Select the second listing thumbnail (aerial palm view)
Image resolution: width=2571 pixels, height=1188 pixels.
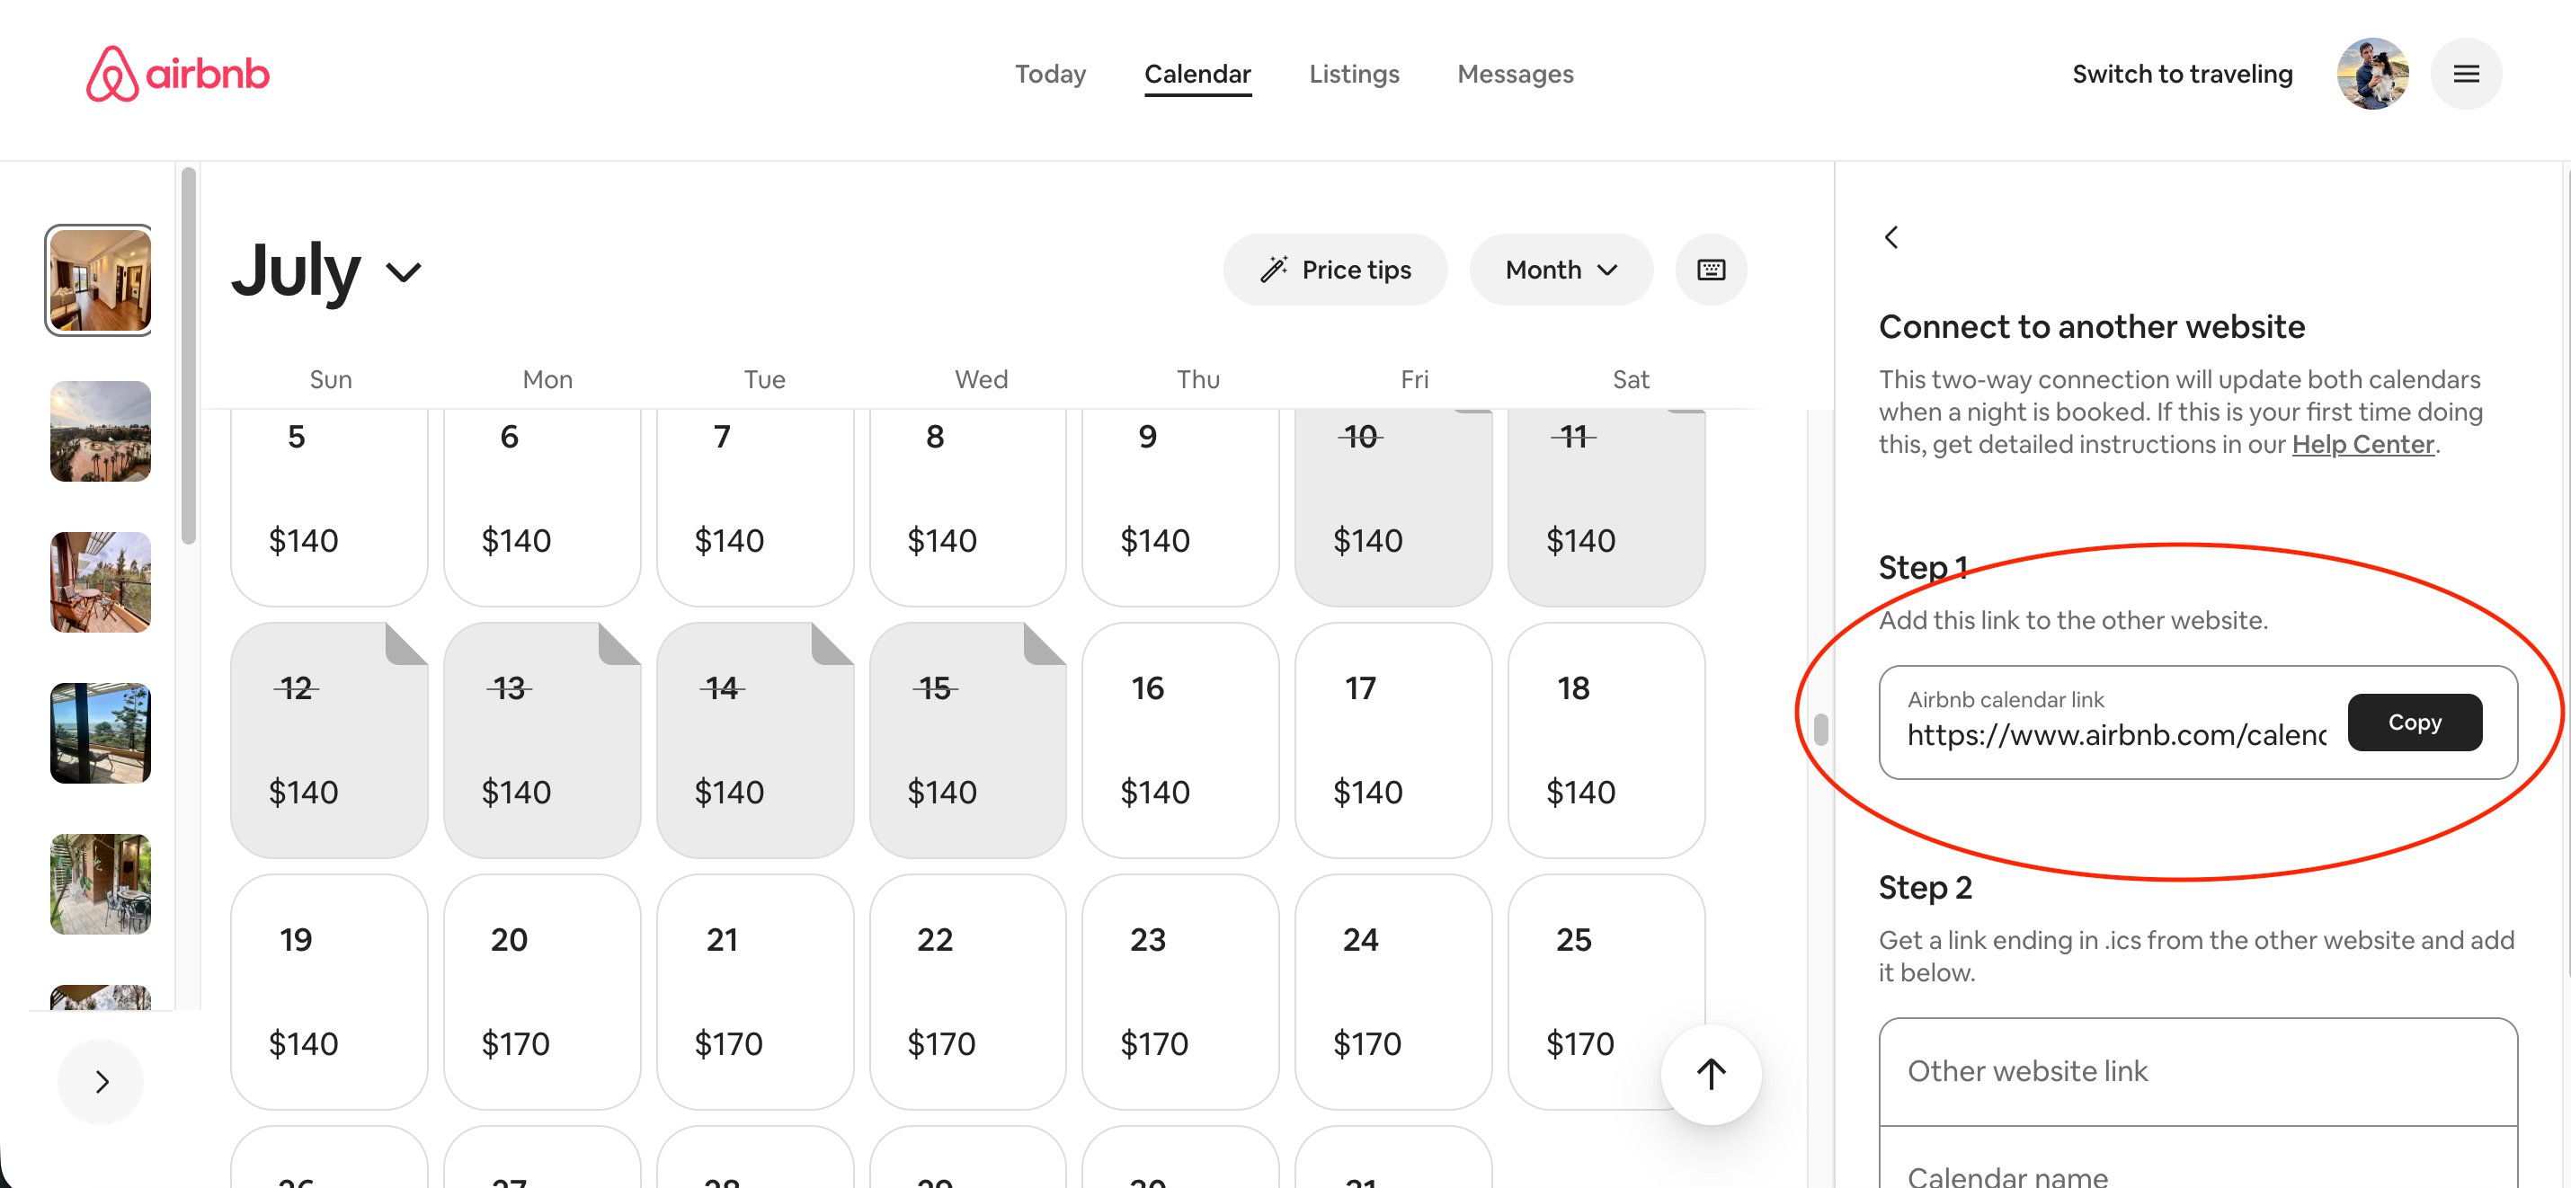pyautogui.click(x=100, y=431)
